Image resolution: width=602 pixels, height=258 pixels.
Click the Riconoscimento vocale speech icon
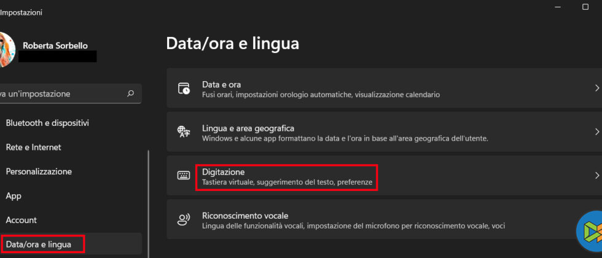[x=184, y=219]
